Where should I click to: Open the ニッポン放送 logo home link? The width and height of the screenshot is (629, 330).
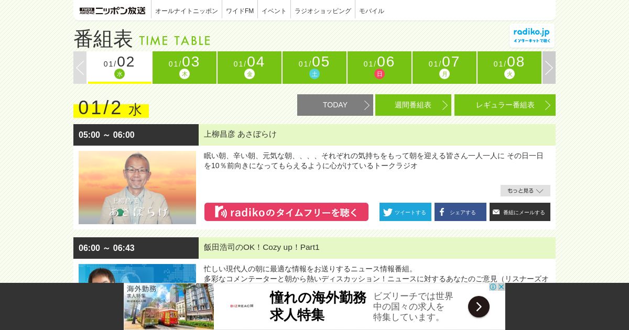tap(113, 10)
